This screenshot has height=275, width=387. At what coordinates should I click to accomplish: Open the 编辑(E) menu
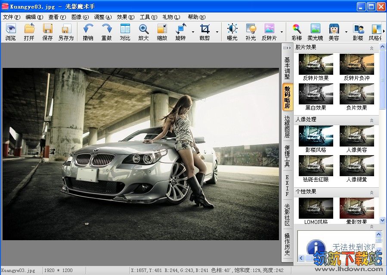pyautogui.click(x=34, y=17)
